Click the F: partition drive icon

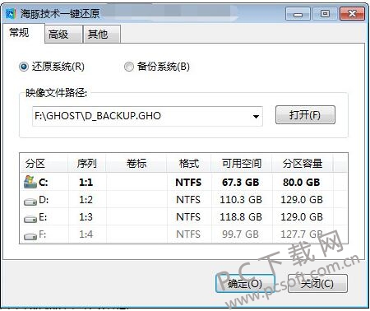point(30,236)
